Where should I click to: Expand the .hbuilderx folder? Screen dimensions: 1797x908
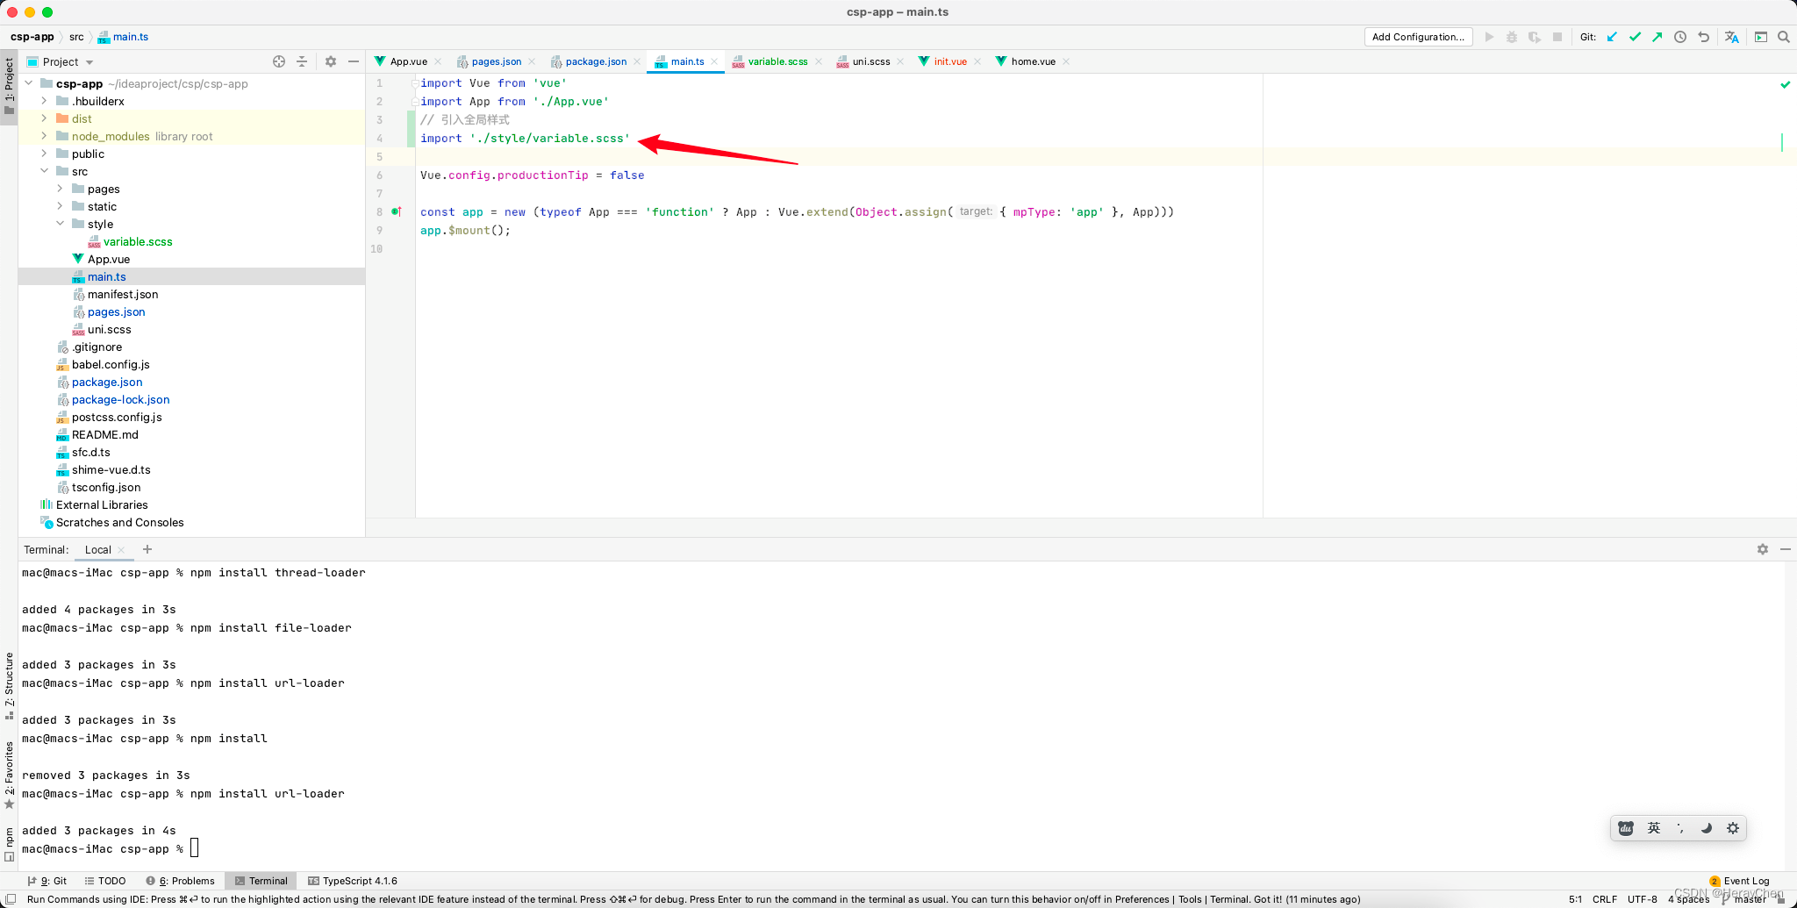[x=45, y=101]
